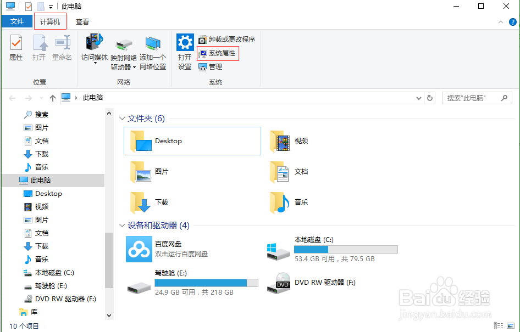
Task: Click the 打开 (Open) icon
Action: click(x=39, y=47)
